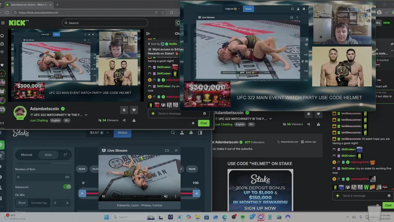The image size is (394, 222).
Task: Open emoji picker in front window chat box
Action: [204, 113]
